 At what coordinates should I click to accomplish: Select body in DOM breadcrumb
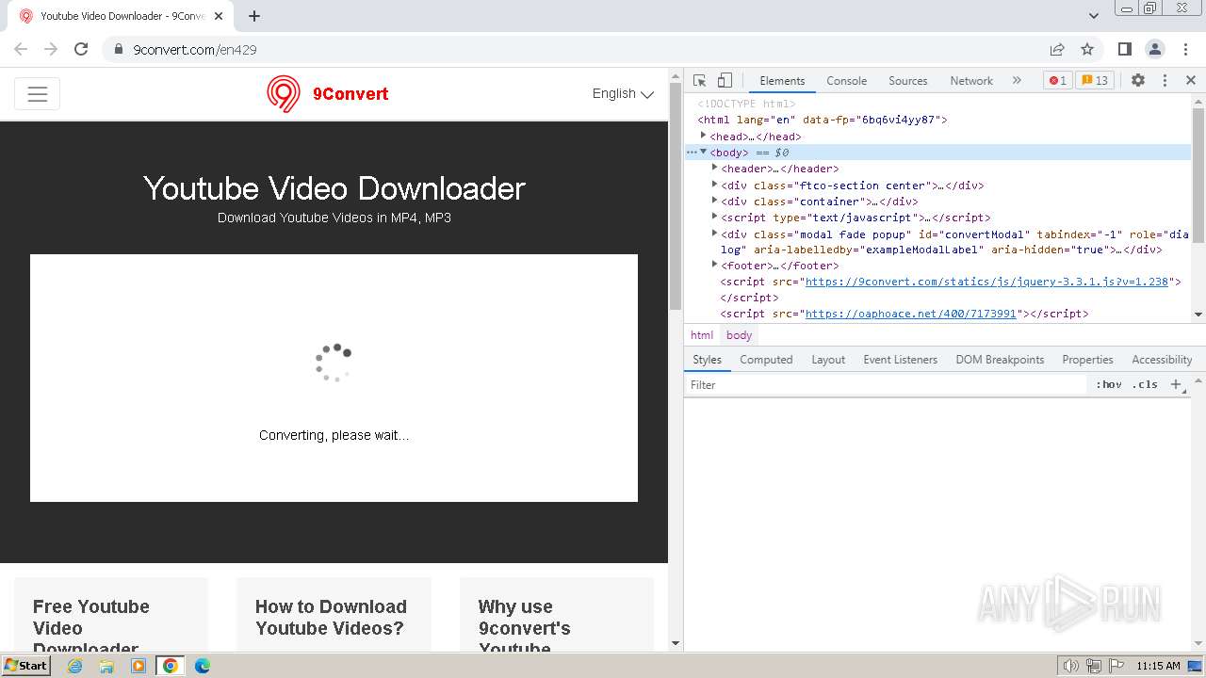click(x=740, y=335)
